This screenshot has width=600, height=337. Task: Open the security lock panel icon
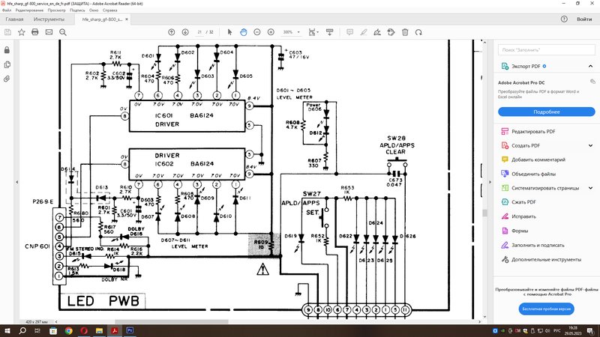tap(7, 50)
